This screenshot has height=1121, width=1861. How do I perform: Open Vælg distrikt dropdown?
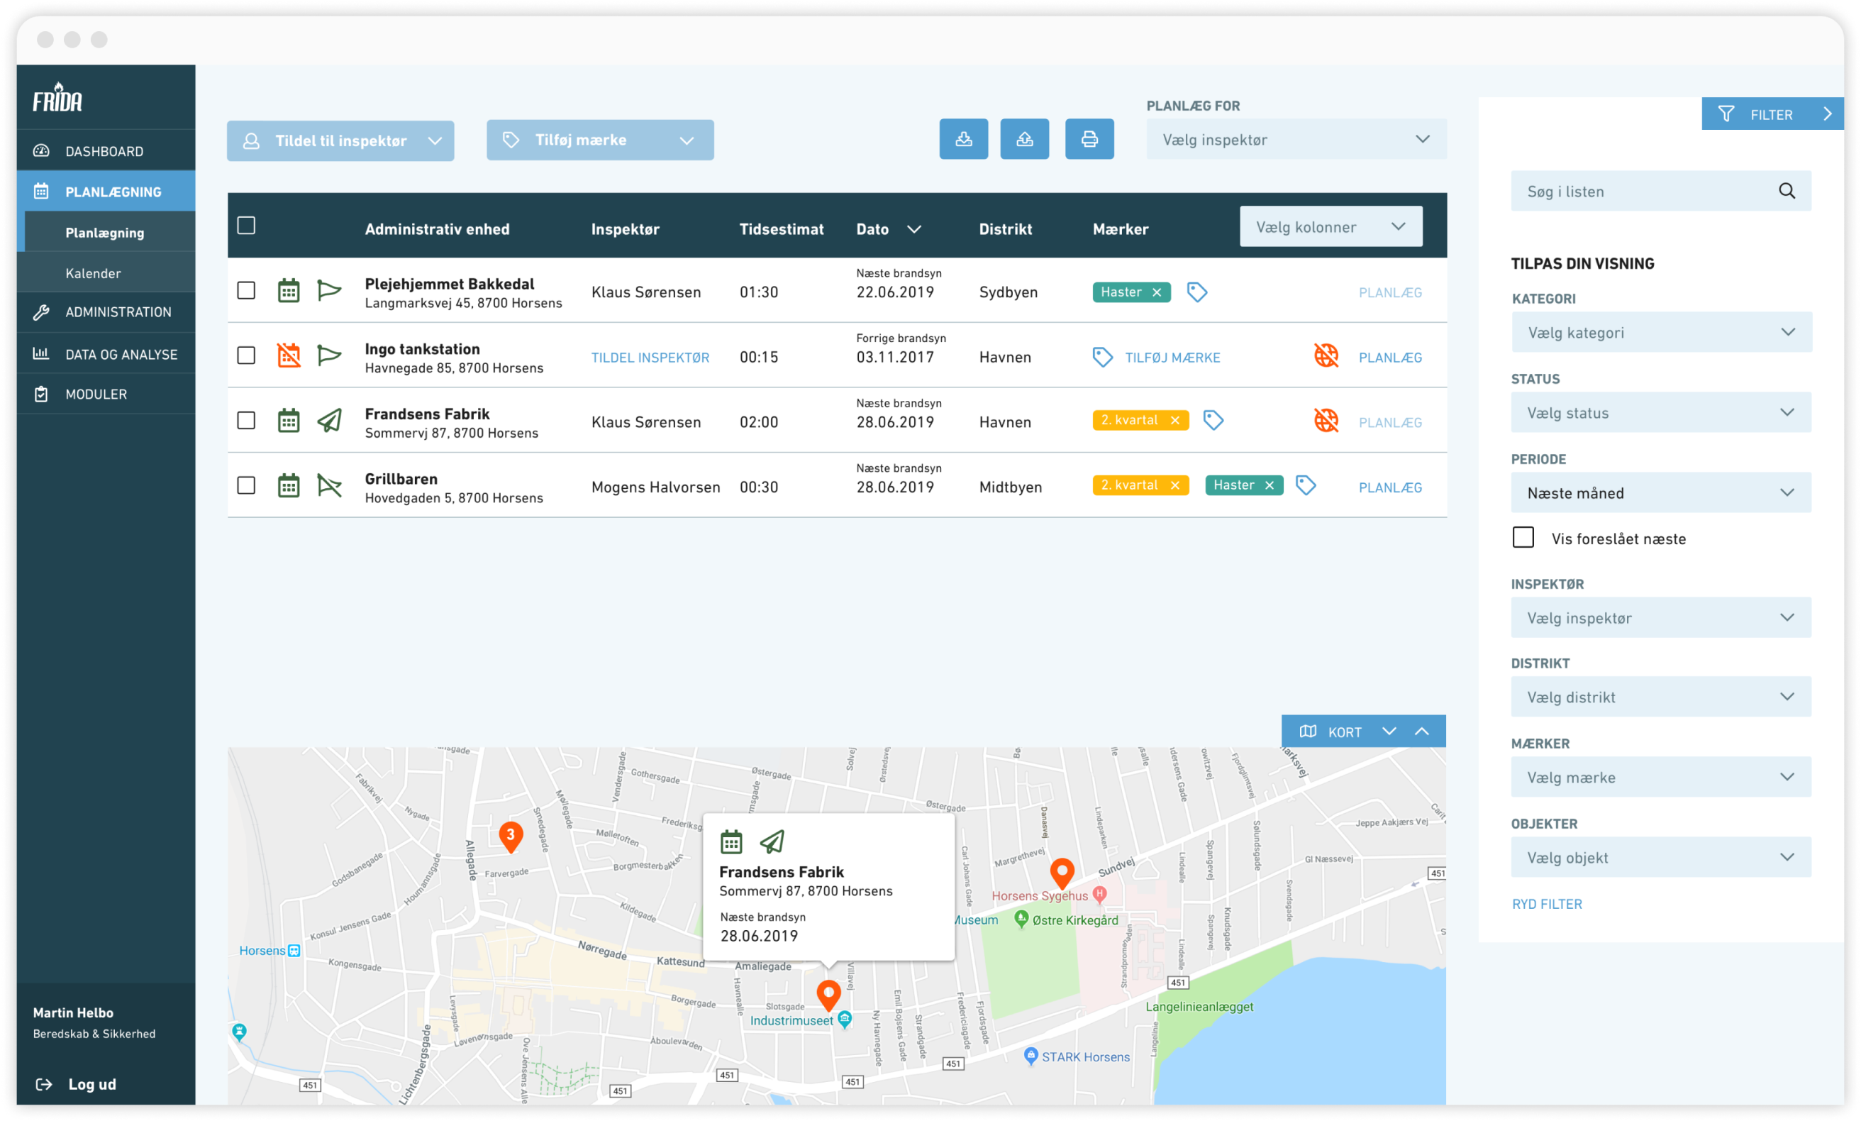(1661, 697)
